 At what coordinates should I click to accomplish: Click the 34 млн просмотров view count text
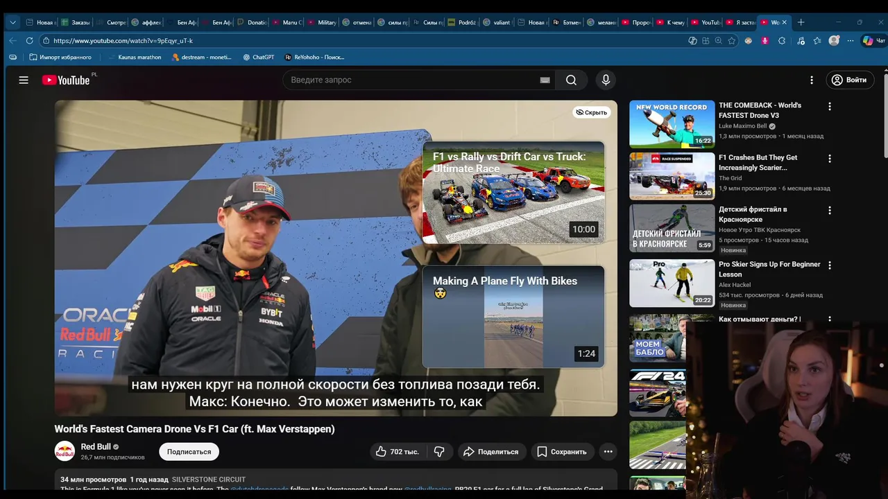click(93, 480)
